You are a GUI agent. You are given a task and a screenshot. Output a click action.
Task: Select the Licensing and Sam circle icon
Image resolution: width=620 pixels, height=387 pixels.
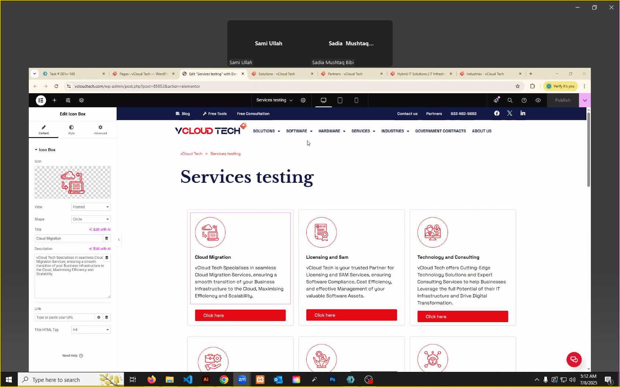(x=321, y=232)
